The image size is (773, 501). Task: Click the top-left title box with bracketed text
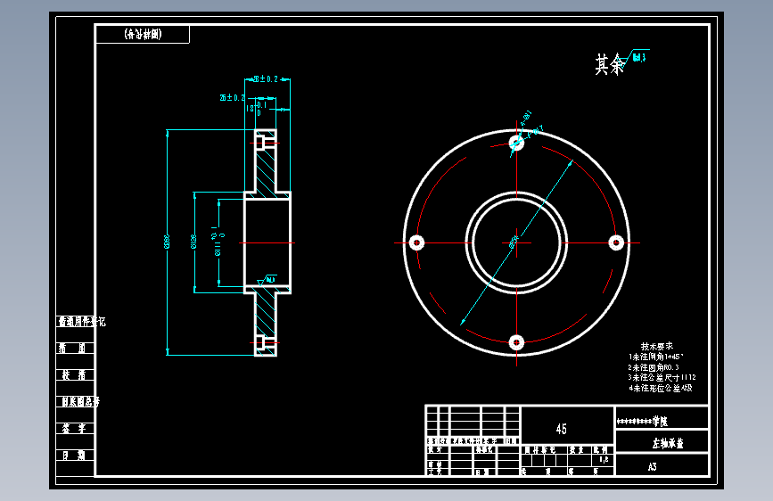[143, 34]
